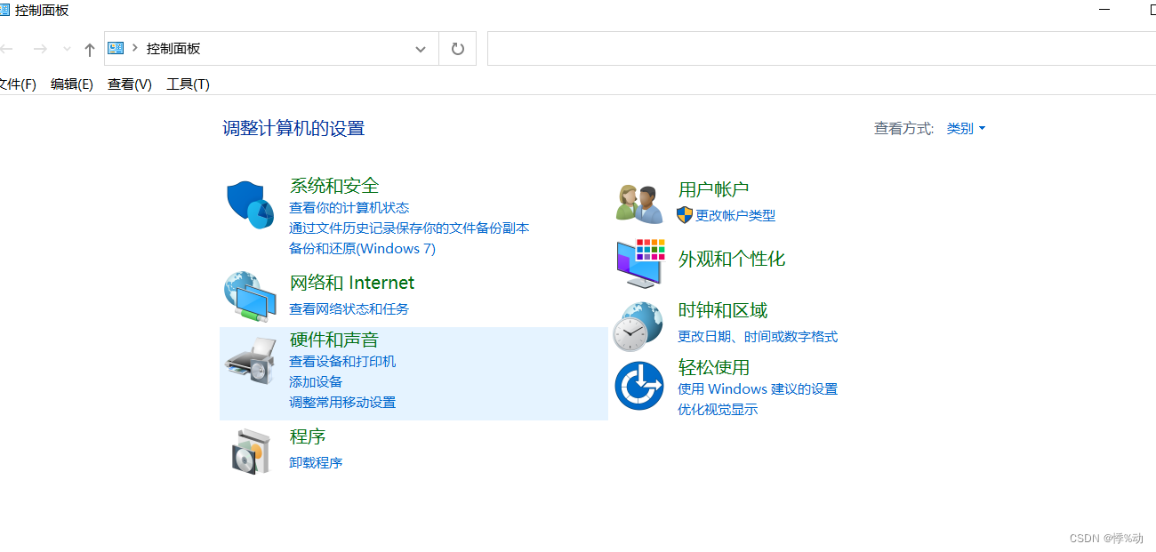Click the 优化视觉显示 link
This screenshot has height=552, width=1156.
718,409
